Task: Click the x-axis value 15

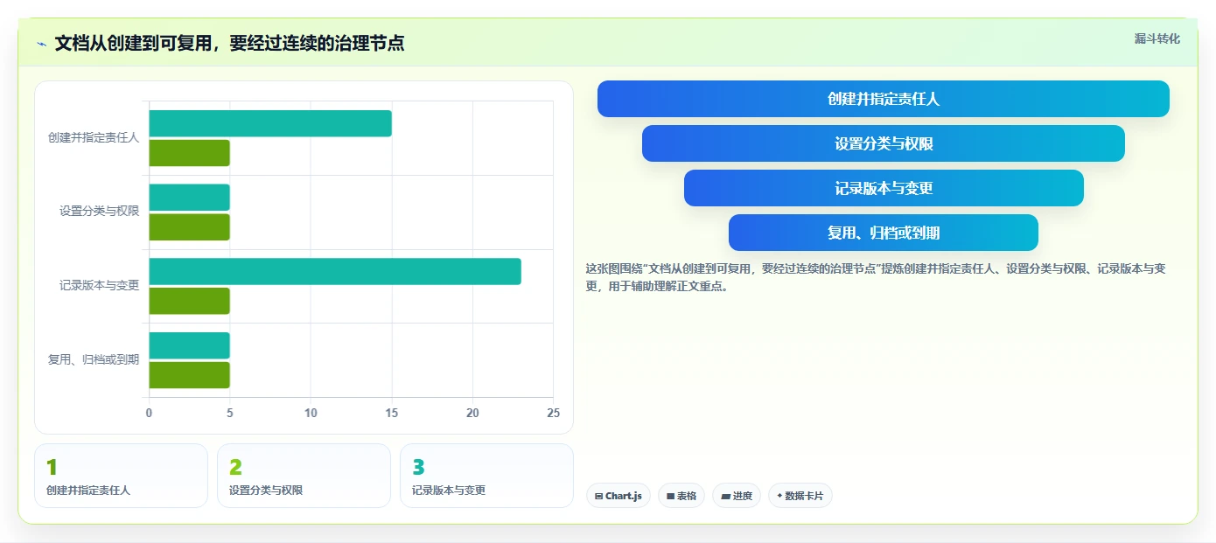Action: coord(392,413)
